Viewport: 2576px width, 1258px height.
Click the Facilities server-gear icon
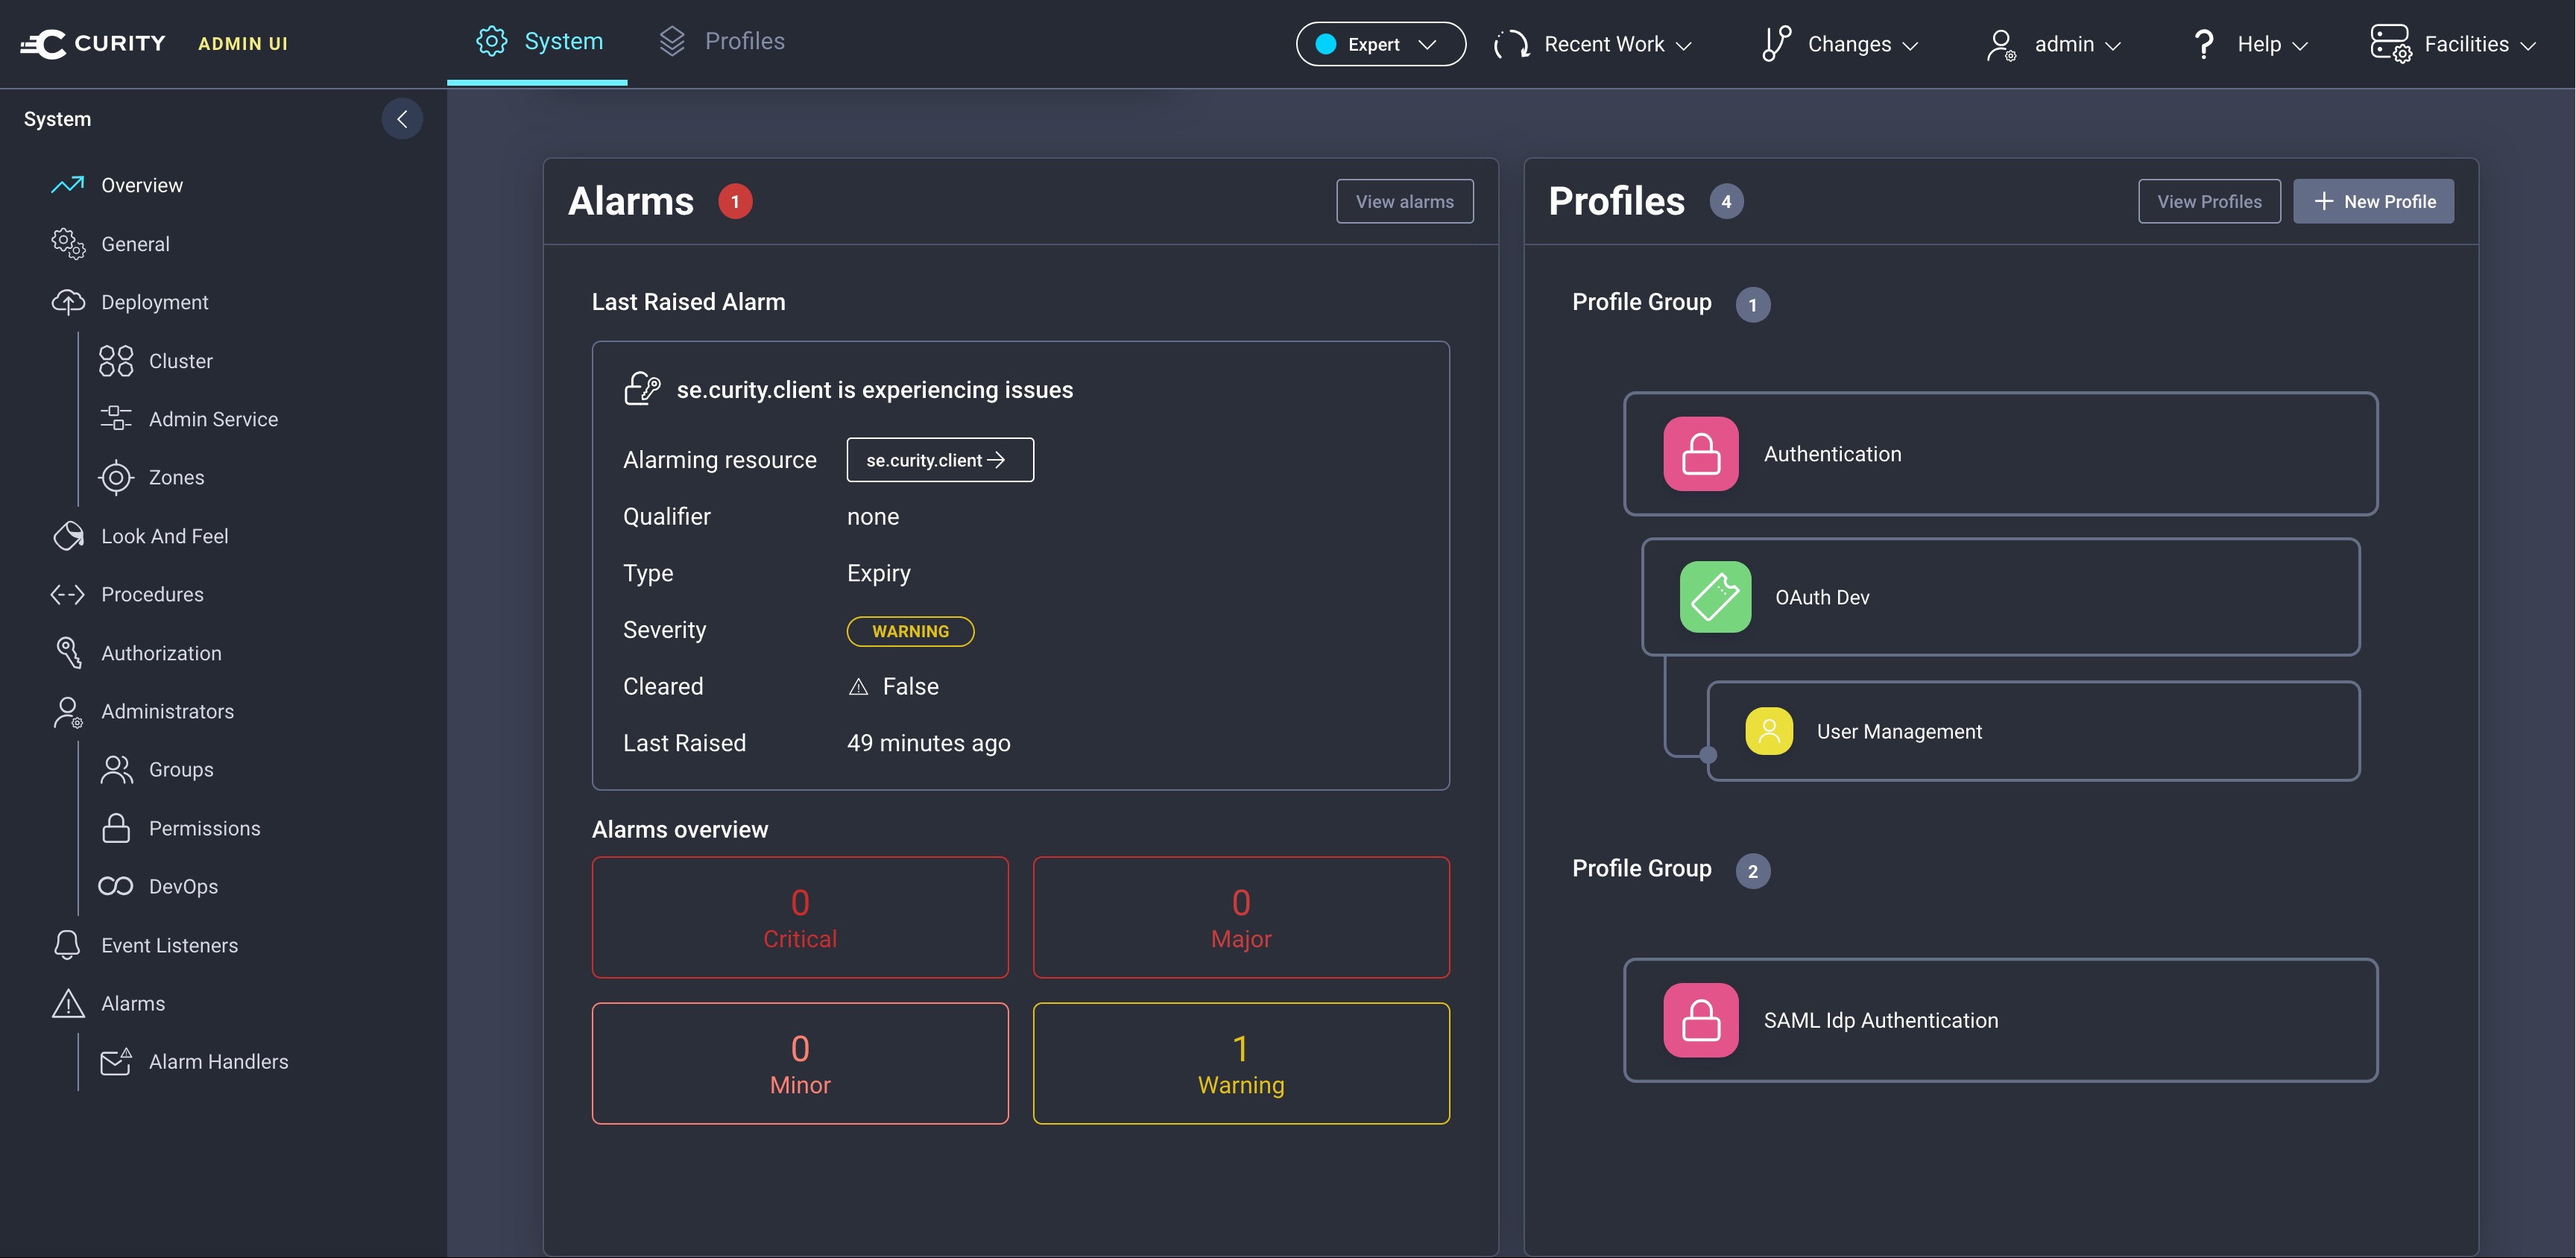2391,44
